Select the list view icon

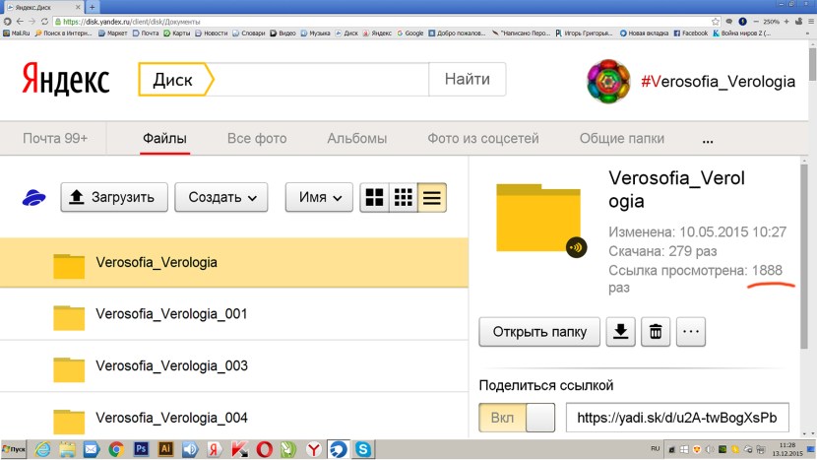point(431,198)
